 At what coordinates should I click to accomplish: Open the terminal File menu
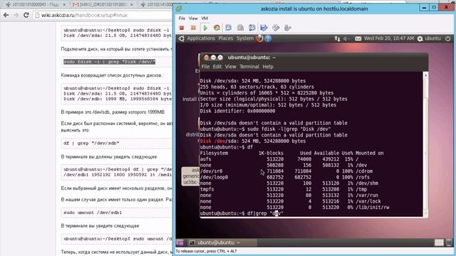coord(205,66)
